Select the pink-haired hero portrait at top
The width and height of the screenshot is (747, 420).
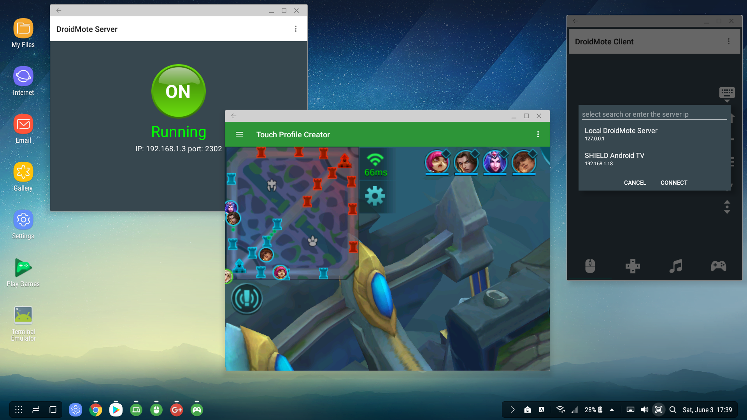coord(437,162)
